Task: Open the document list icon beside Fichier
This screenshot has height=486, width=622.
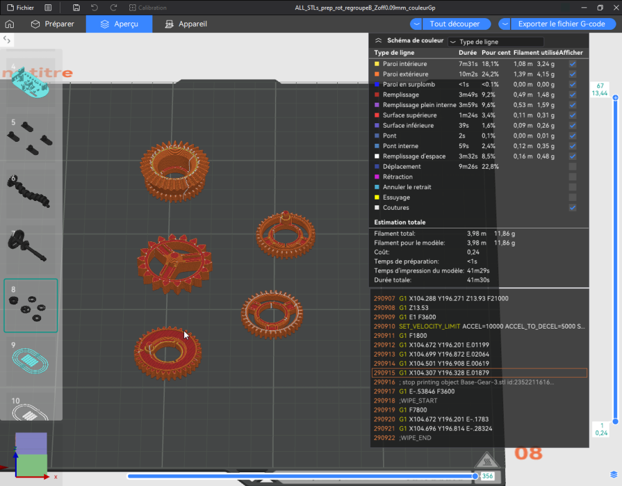Action: 48,7
